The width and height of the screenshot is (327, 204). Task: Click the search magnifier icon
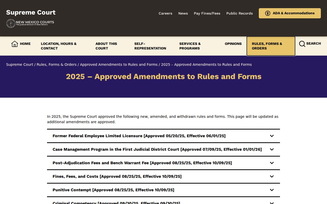pos(302,44)
